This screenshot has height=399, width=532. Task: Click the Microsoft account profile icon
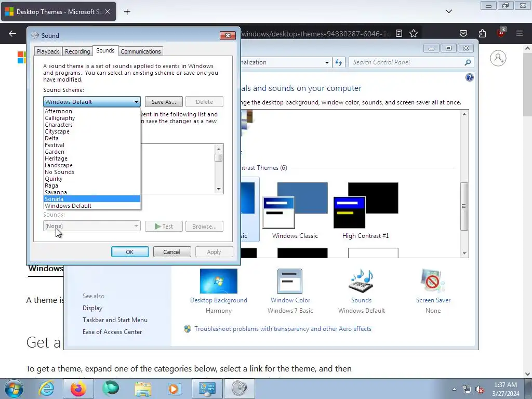tap(498, 58)
